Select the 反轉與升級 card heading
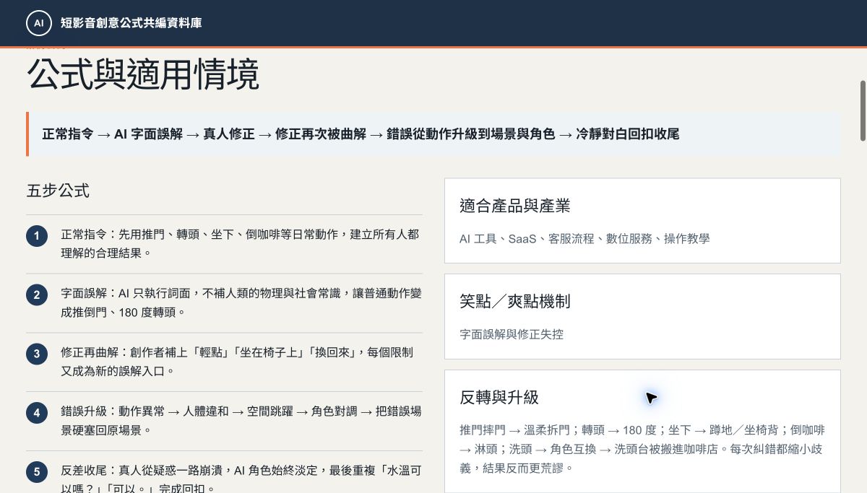Screen dimensions: 867x493 [499, 398]
